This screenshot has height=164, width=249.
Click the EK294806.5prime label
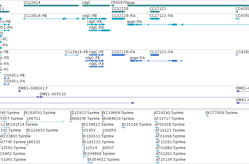(x=99, y=154)
